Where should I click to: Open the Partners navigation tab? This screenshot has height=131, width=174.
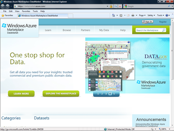coord(85,30)
